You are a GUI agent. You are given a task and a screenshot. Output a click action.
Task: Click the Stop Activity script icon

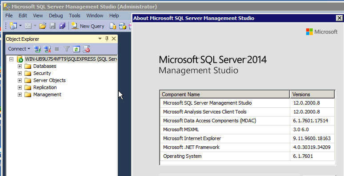point(86,49)
